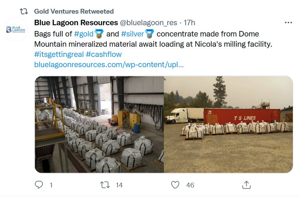Click the #silver hashtag
Image resolution: width=300 pixels, height=198 pixels.
click(133, 34)
